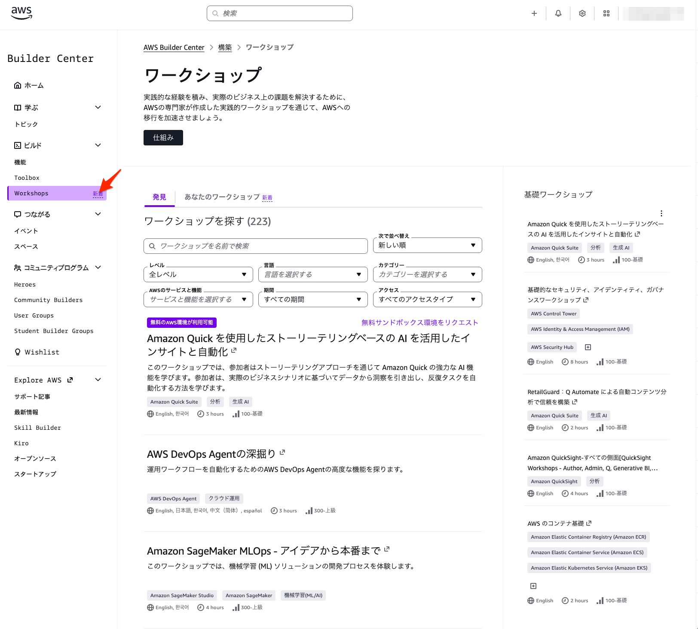
Task: Switch to the 発見 tab
Action: [159, 197]
